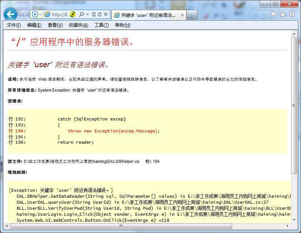
Task: Open the 文件(F) menu
Action: coord(14,25)
